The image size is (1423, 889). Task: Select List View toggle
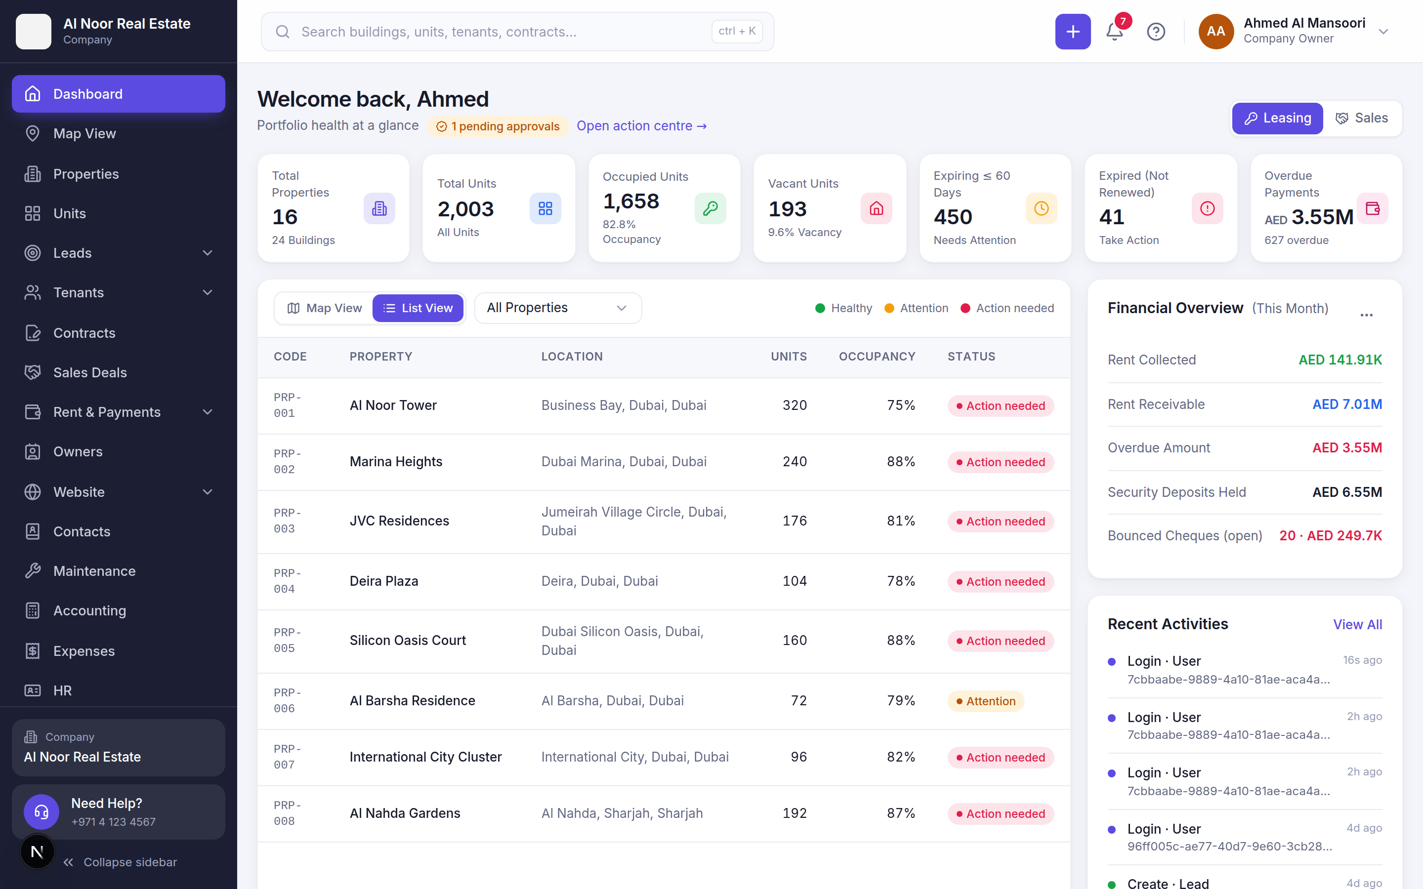click(418, 308)
